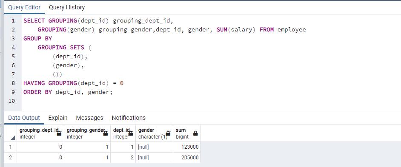
Task: Click the 205000 sum cell
Action: pyautogui.click(x=187, y=158)
